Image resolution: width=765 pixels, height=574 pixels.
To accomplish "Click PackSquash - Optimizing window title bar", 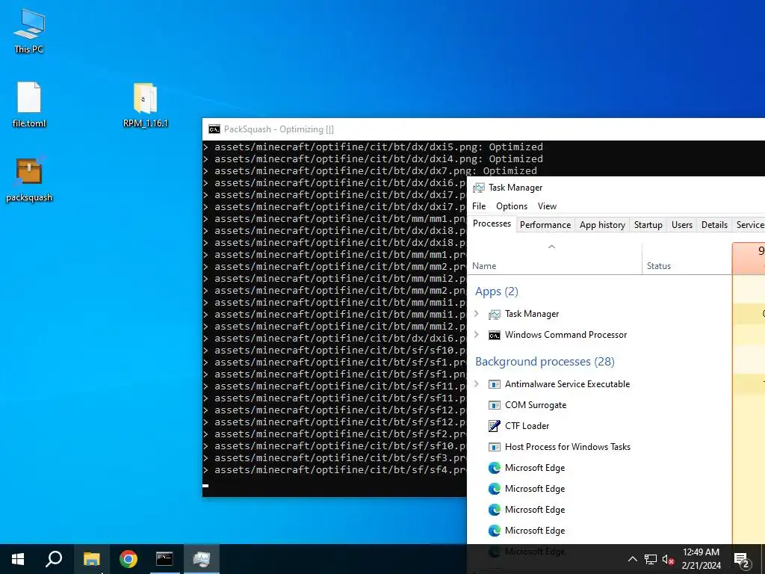I will tap(483, 129).
